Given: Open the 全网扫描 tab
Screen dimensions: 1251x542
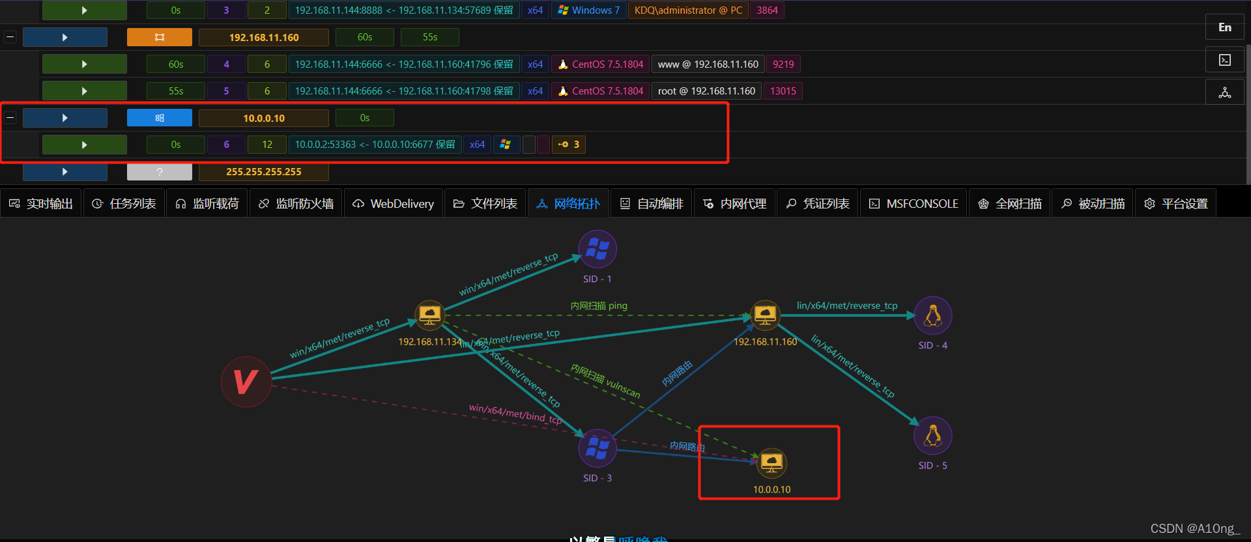Looking at the screenshot, I should tap(1009, 203).
